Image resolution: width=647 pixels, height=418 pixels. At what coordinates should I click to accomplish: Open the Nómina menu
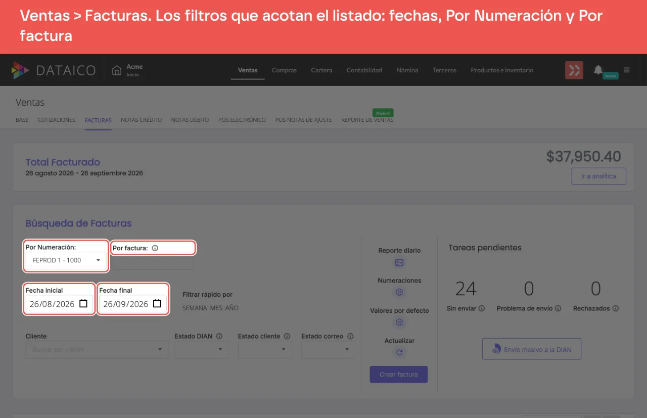407,70
